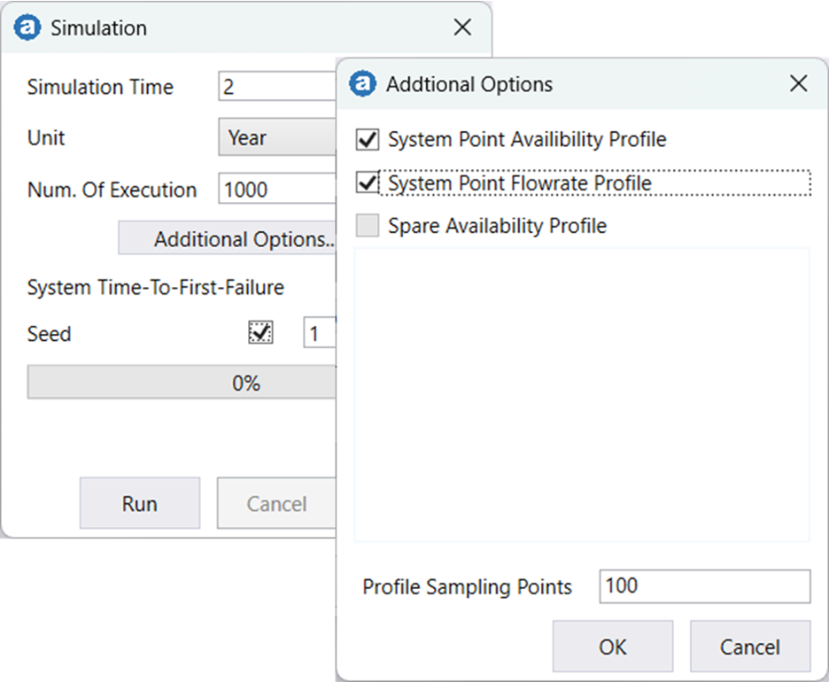The width and height of the screenshot is (829, 682).
Task: Click Cancel in the Addtional Options dialog
Action: point(750,646)
